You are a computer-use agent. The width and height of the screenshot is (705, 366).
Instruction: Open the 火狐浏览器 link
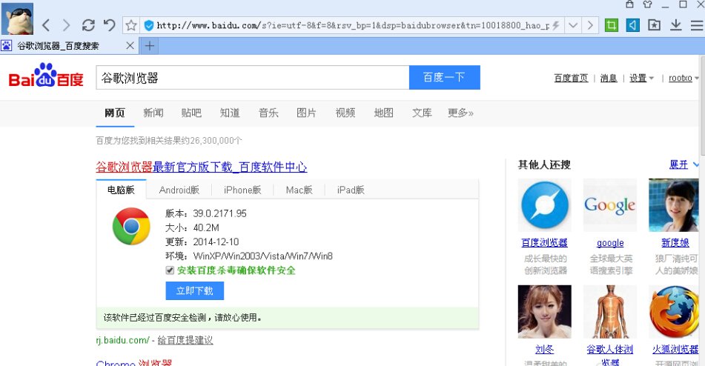coord(675,350)
